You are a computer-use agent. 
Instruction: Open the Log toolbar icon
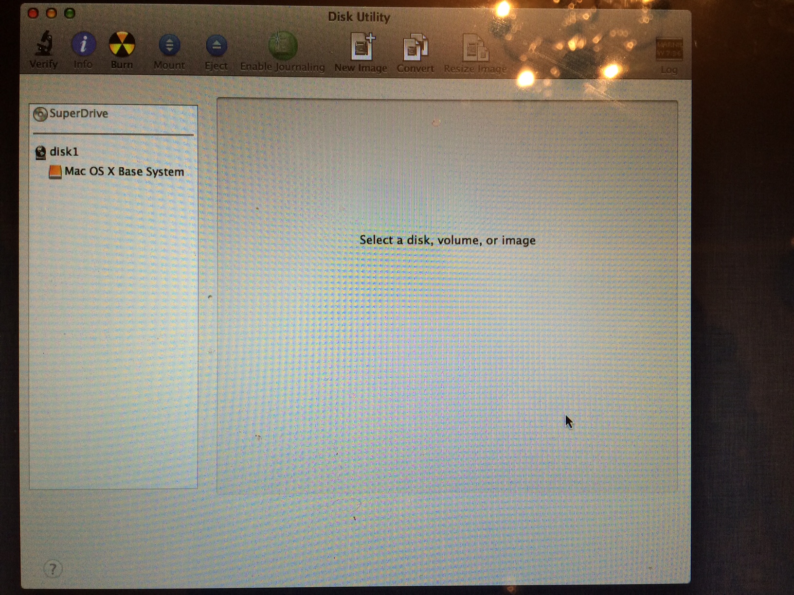pos(668,49)
